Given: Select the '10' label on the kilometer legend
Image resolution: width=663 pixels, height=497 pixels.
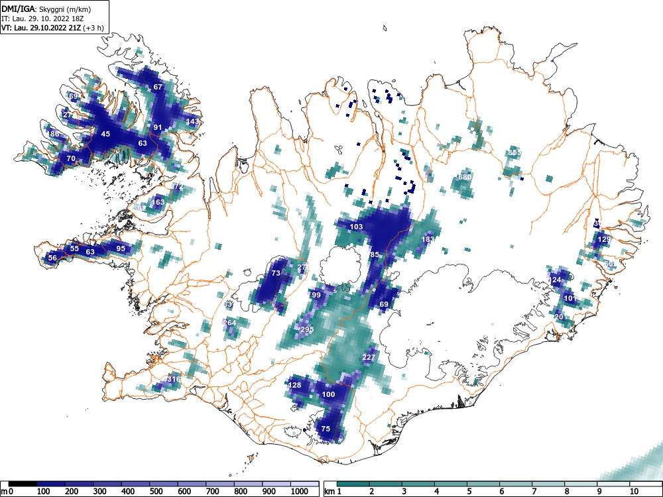Looking at the screenshot, I should click(x=634, y=491).
